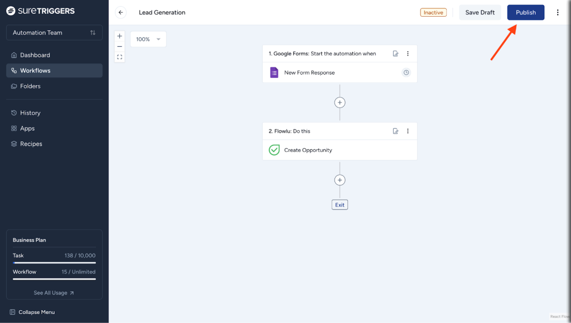
Task: Add a step between Google Forms and Flowlu
Action: coord(340,102)
